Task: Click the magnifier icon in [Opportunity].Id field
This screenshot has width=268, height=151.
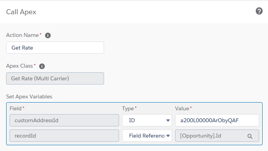Action: click(x=250, y=136)
